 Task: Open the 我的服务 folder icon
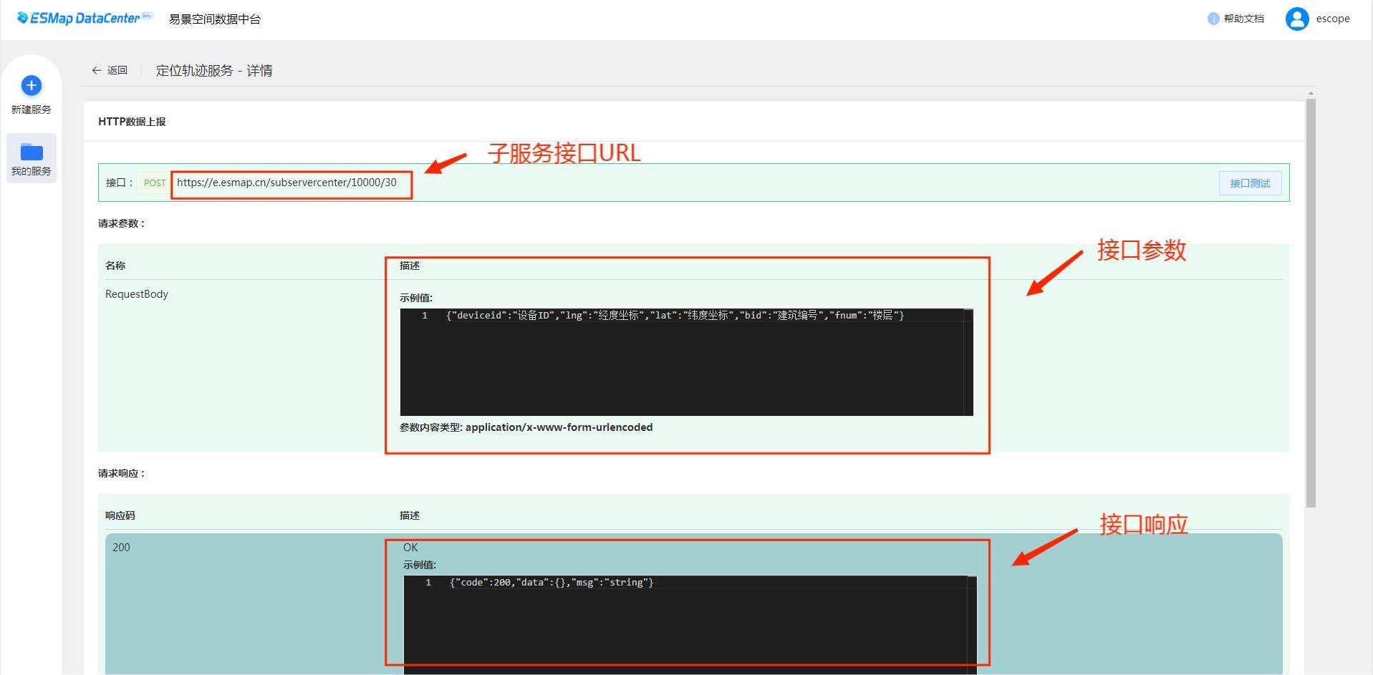coord(31,152)
